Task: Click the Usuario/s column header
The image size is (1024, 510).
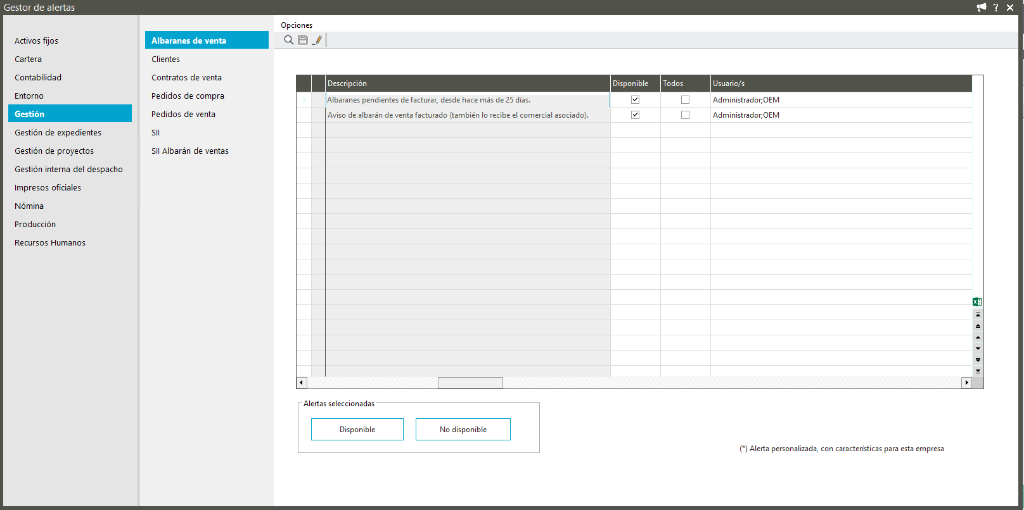Action: click(842, 84)
